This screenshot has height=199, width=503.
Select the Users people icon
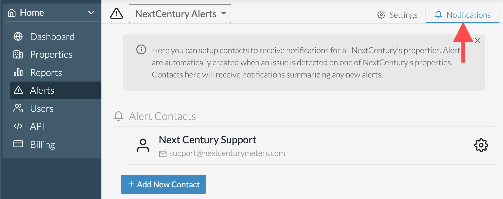tap(18, 108)
